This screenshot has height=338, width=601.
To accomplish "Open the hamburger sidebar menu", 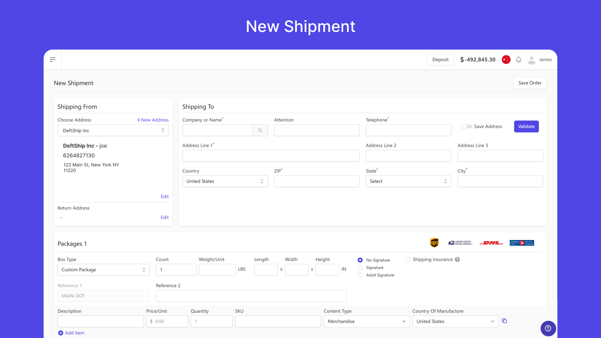I will coord(53,59).
